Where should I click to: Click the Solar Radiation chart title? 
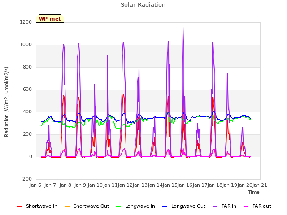143,5
